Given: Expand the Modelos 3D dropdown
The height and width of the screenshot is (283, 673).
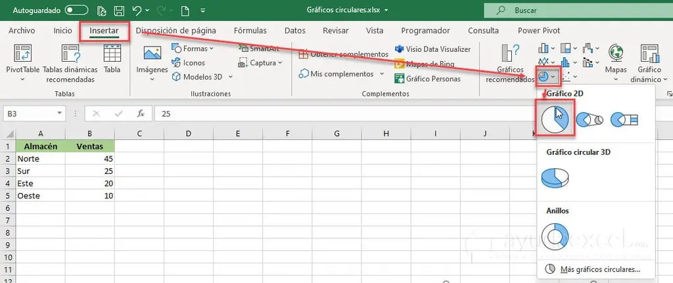Looking at the screenshot, I should point(202,77).
